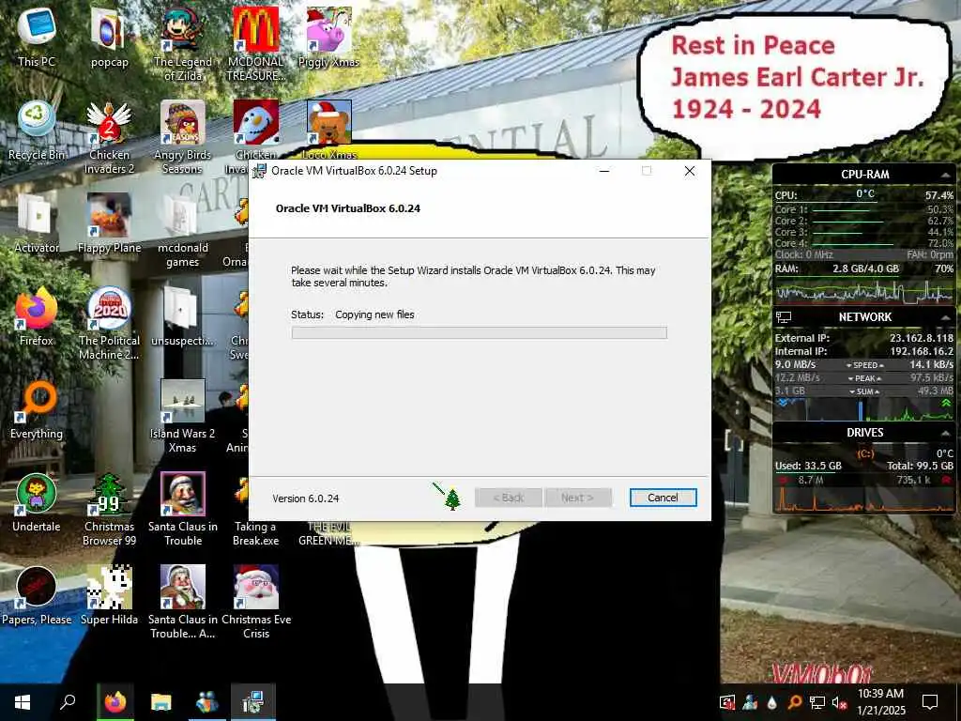Switch to the VirtualBox installer taskbar button

point(253,702)
